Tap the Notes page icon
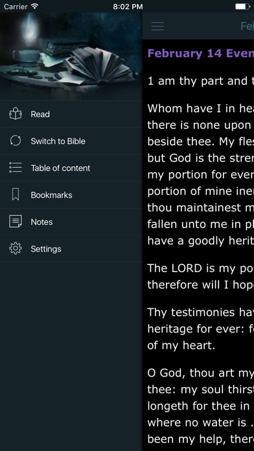This screenshot has width=254, height=451. tap(16, 222)
